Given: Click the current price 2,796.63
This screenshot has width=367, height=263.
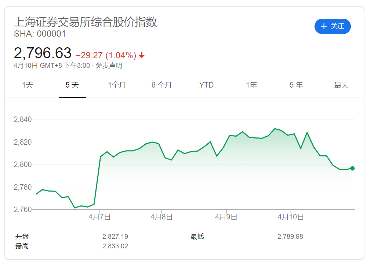Looking at the screenshot, I should tap(43, 53).
